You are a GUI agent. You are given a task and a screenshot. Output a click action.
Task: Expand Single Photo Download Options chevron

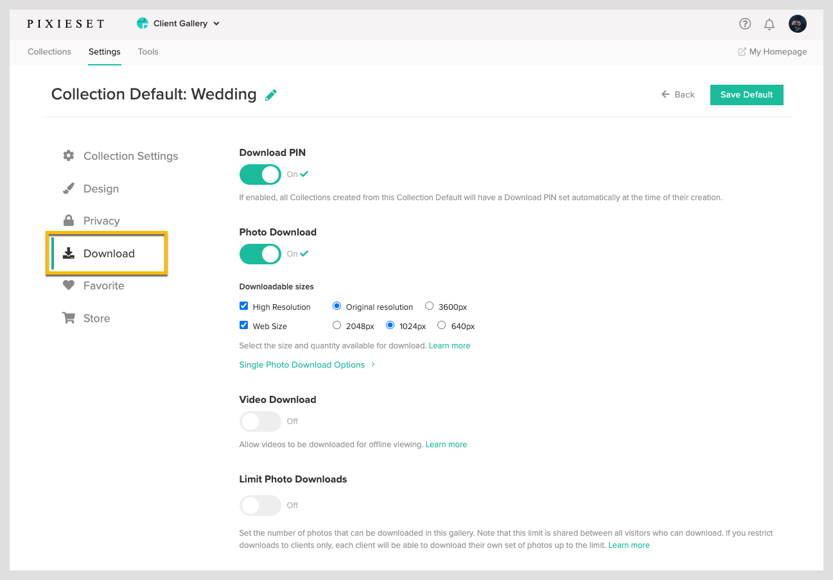[x=373, y=364]
